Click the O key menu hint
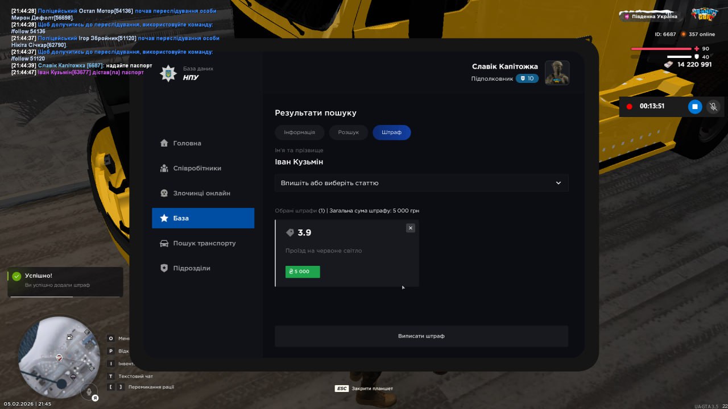This screenshot has width=728, height=409. pos(118,338)
